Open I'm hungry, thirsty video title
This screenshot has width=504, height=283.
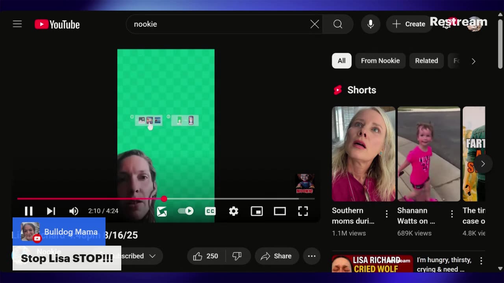pyautogui.click(x=444, y=265)
